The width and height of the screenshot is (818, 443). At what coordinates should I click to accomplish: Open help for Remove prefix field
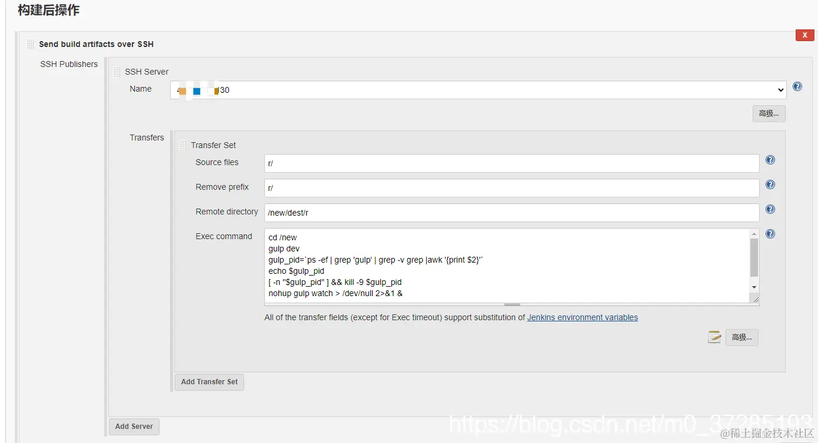pos(770,184)
